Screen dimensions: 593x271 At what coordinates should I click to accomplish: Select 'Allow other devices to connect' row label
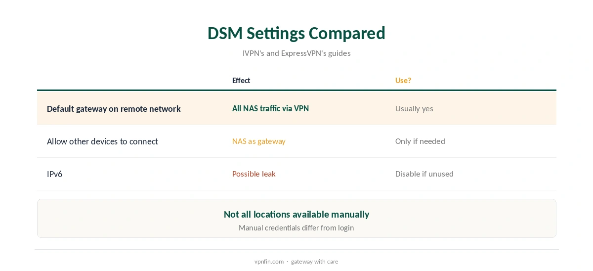(x=102, y=141)
